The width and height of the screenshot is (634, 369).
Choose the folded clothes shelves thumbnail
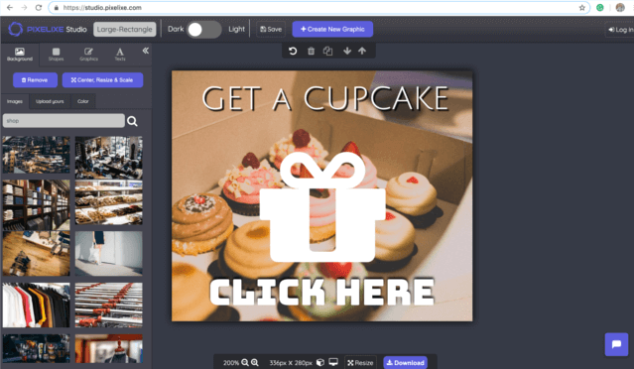coord(36,204)
